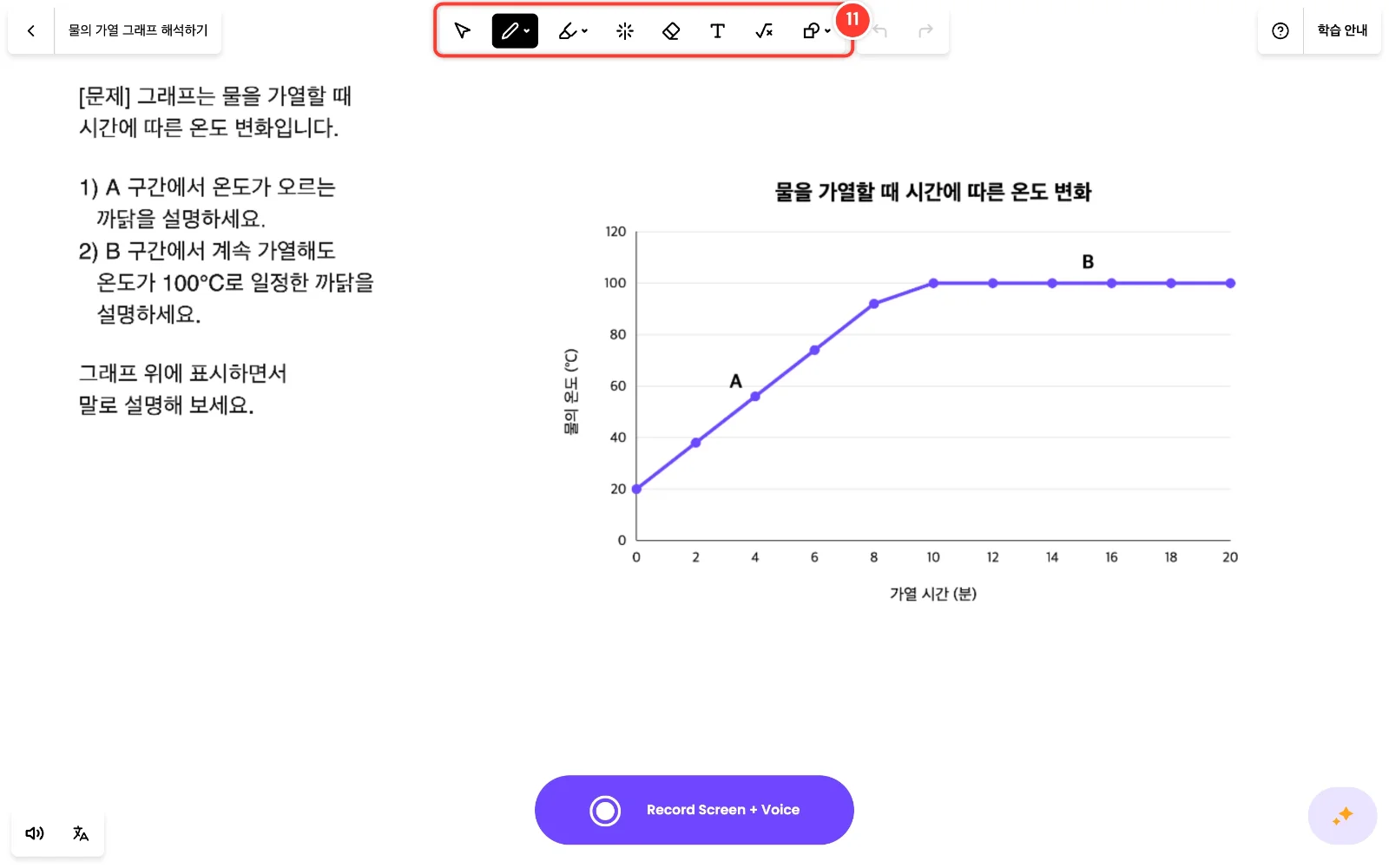Open the math formula tool
This screenshot has height=868, width=1389.
764,31
